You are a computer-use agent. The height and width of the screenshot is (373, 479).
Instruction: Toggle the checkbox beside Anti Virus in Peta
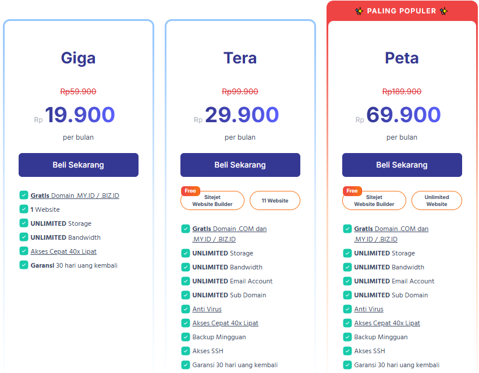coord(347,309)
